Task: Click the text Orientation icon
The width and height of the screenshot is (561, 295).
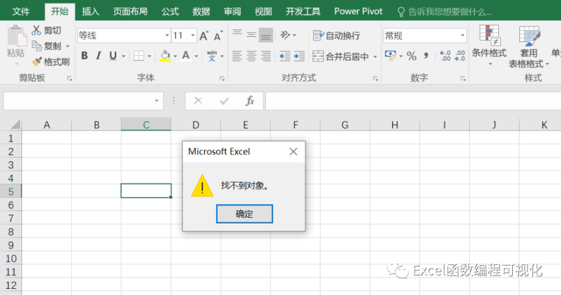Action: 285,35
